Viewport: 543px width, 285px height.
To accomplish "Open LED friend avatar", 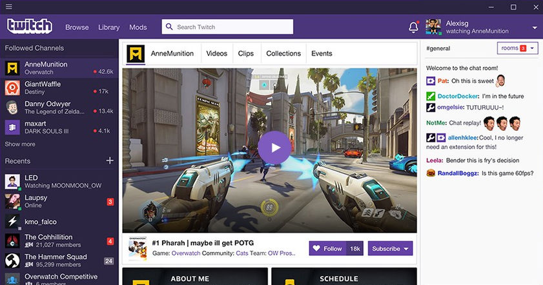I will tap(12, 182).
